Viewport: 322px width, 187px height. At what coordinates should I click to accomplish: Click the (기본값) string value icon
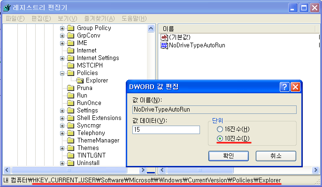click(164, 37)
